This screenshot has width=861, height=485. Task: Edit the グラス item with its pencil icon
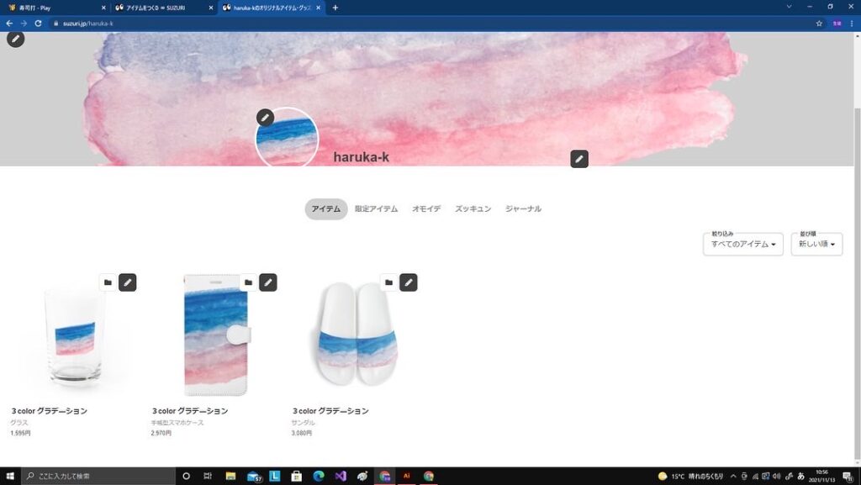click(127, 282)
